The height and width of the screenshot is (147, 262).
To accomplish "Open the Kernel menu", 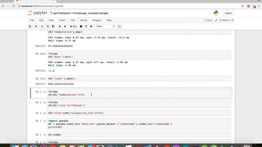I will pyautogui.click(x=84, y=20).
